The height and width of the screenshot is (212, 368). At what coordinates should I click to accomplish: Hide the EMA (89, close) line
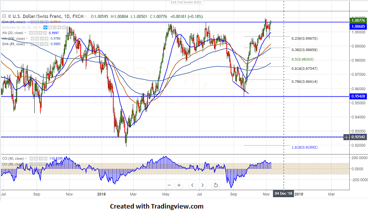pos(32,44)
